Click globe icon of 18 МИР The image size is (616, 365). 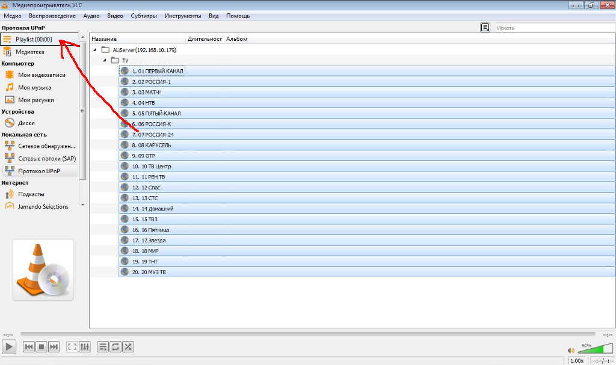tap(125, 250)
